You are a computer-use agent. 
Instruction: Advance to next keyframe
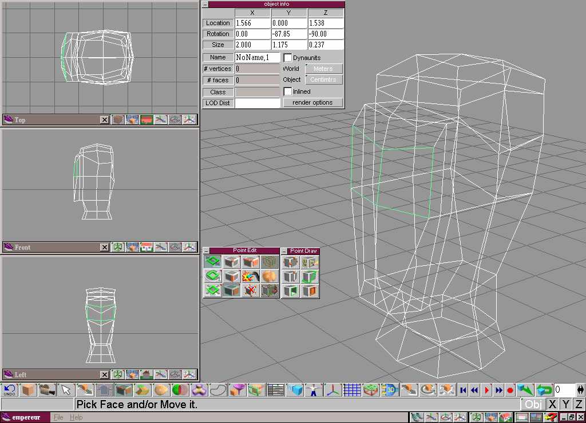(x=498, y=390)
